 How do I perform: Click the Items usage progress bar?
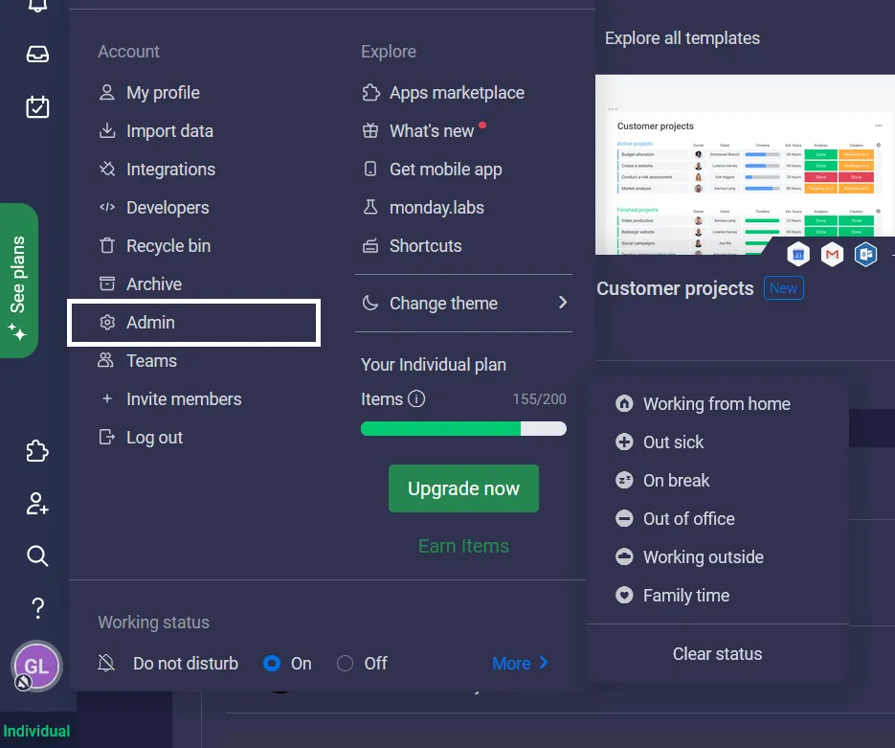click(x=463, y=429)
